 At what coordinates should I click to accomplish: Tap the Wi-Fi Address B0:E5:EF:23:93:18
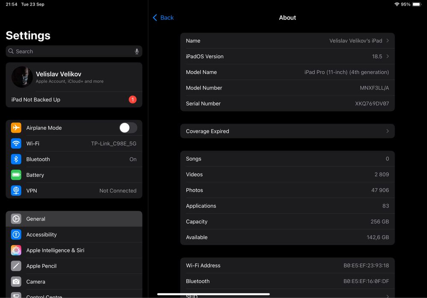[x=366, y=265]
